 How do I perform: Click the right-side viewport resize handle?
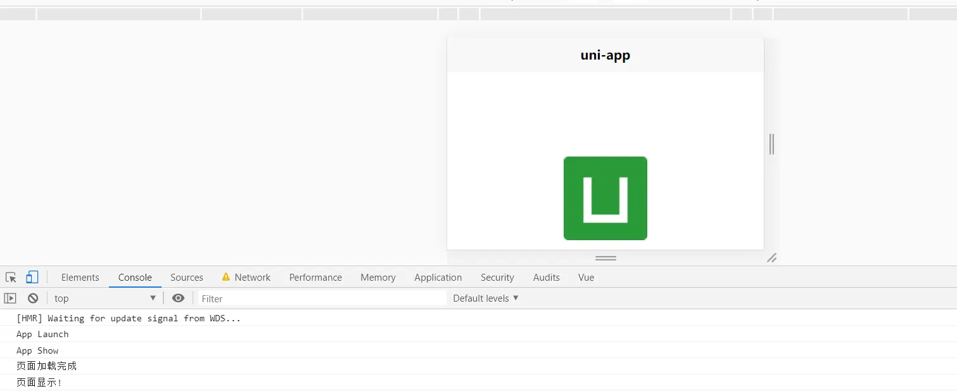(x=771, y=144)
